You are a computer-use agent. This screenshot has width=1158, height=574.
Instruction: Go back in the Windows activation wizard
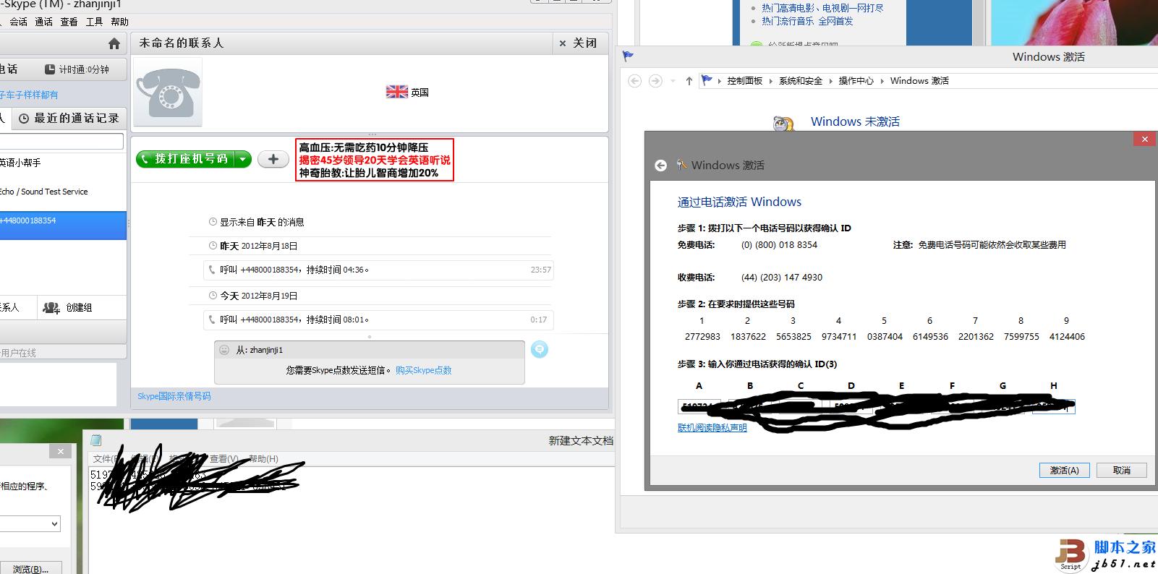click(660, 166)
